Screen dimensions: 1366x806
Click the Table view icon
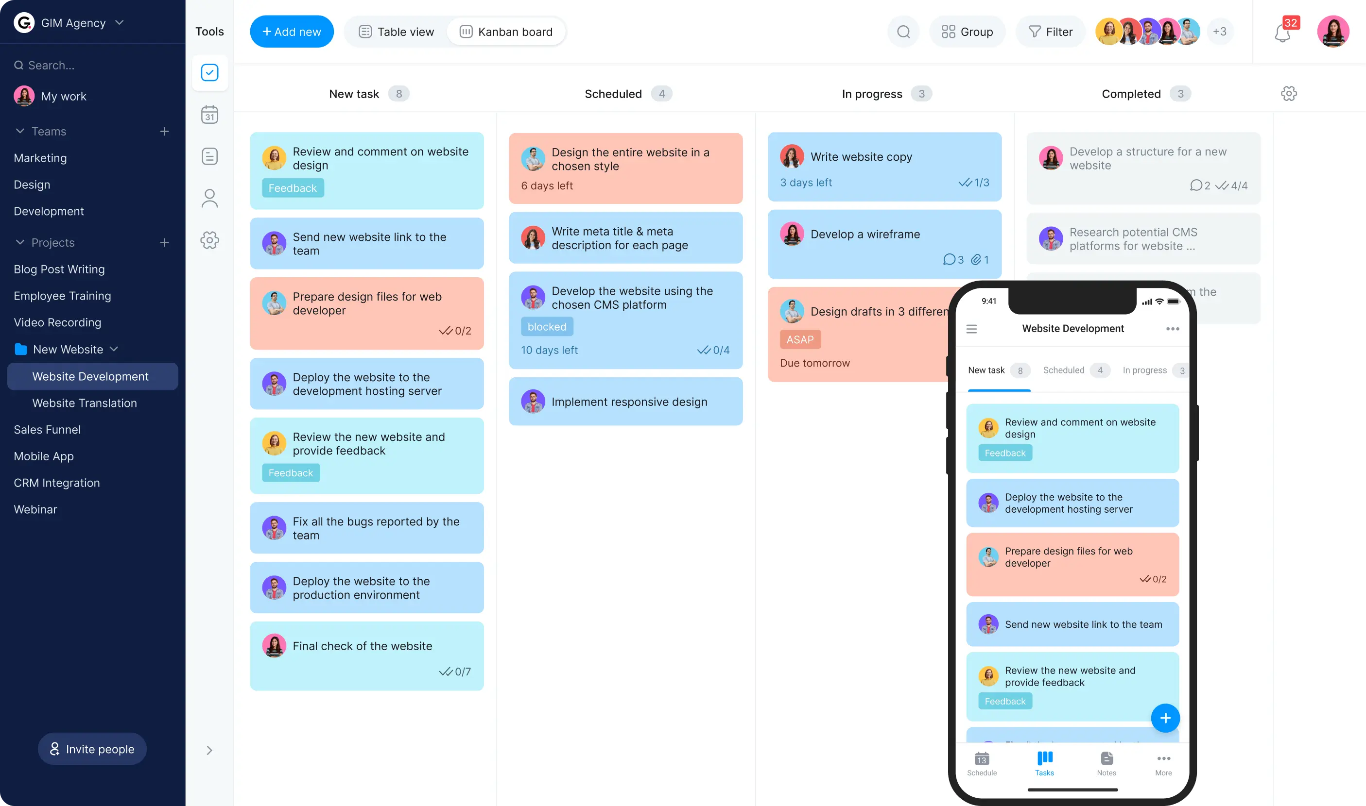[365, 32]
